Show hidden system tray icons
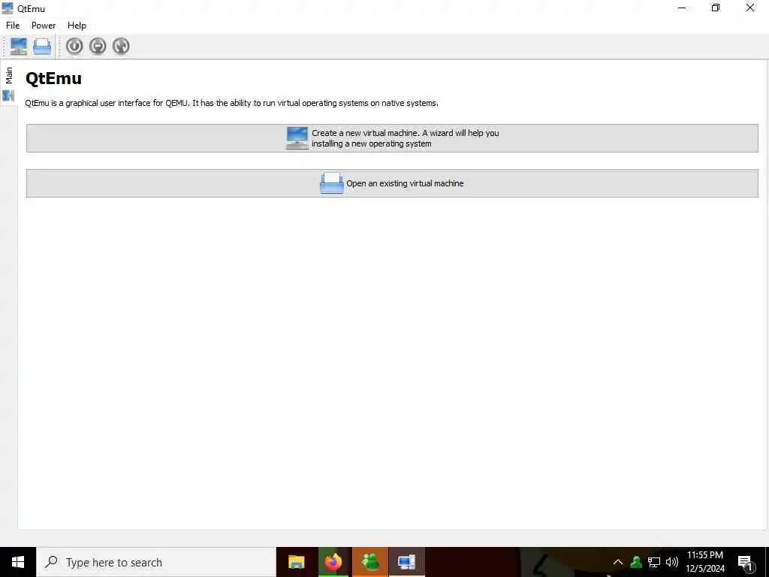The width and height of the screenshot is (769, 577). coord(618,562)
